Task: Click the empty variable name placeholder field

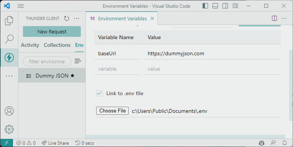Action: pos(117,69)
